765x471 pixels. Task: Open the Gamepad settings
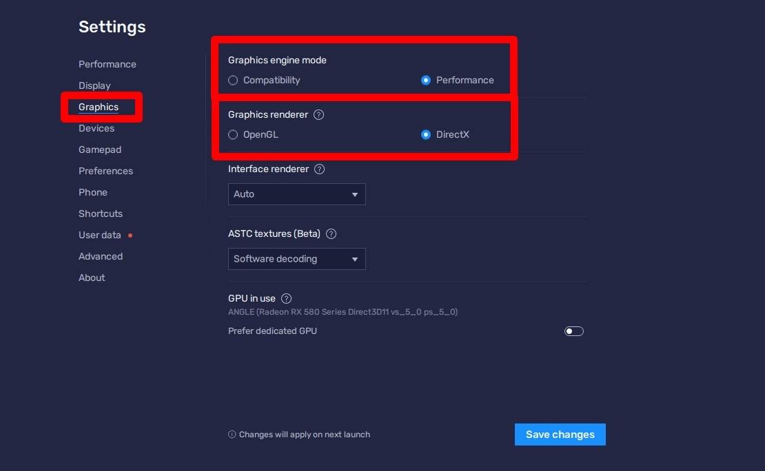[100, 149]
